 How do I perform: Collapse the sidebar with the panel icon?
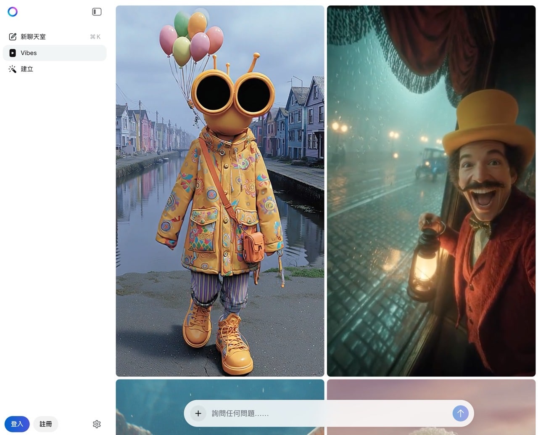coord(97,12)
